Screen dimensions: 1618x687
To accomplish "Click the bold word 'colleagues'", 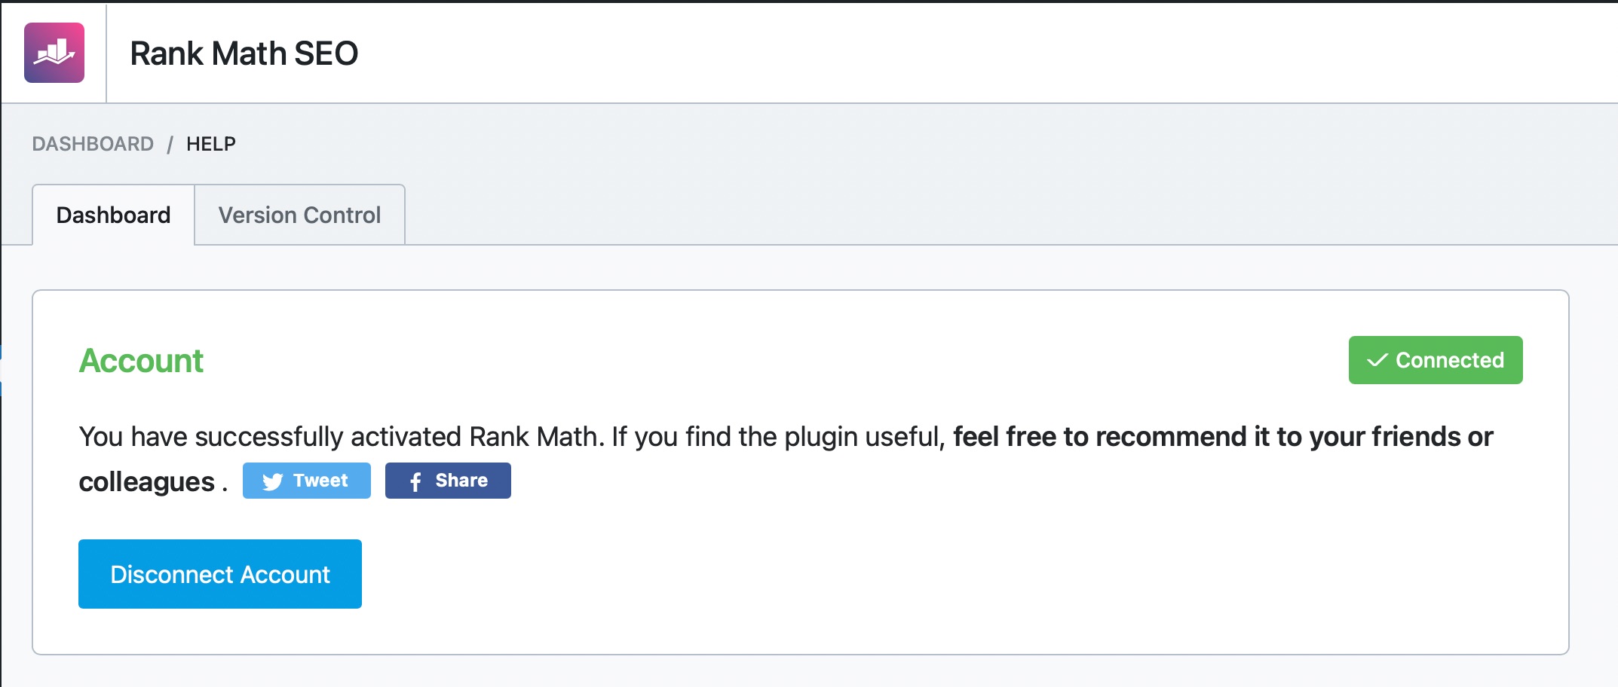I will coord(147,482).
